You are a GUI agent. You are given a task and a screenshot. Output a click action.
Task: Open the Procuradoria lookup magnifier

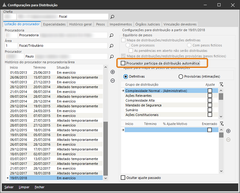(111, 35)
